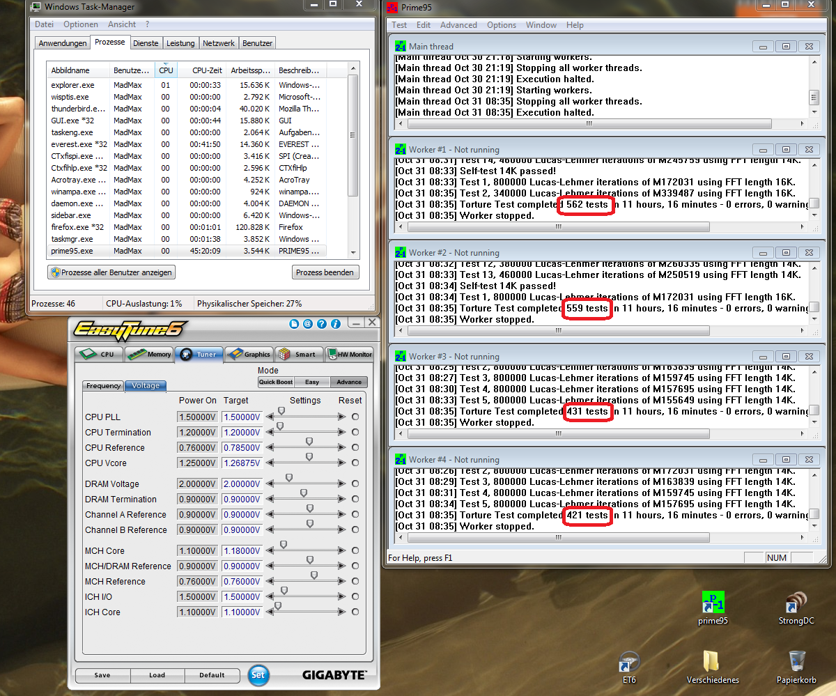
Task: Open the Options menu in Prime95
Action: (502, 25)
